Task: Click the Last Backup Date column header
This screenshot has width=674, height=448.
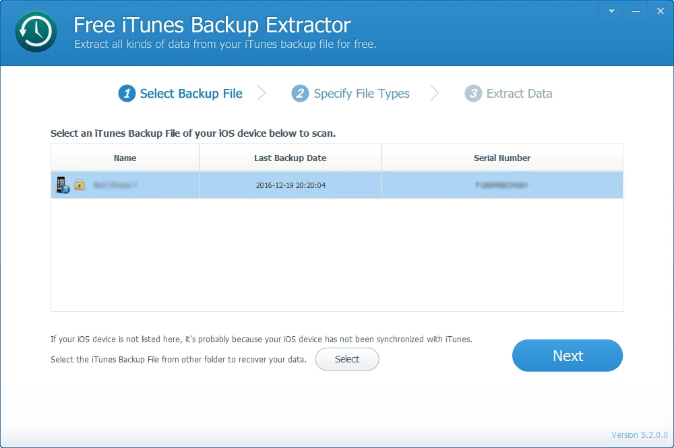Action: pyautogui.click(x=290, y=158)
